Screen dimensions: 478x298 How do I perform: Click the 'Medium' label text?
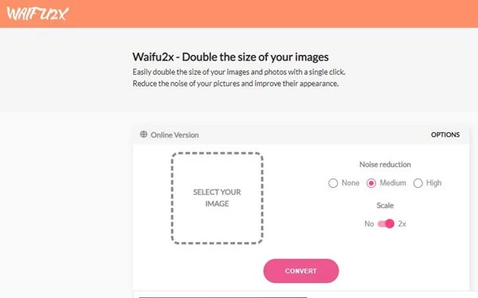393,182
